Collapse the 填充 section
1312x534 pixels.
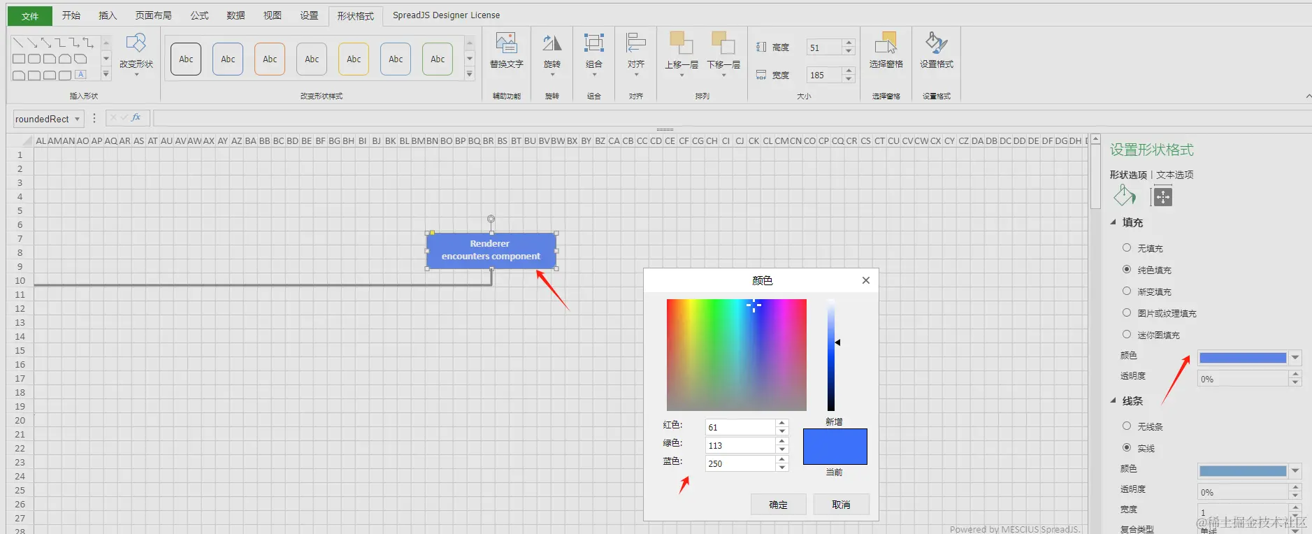tap(1113, 222)
